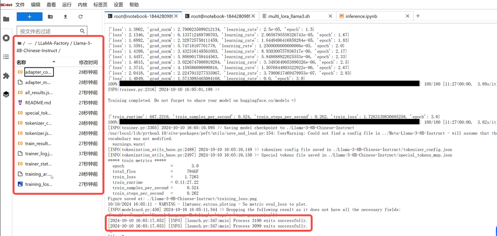Viewport: 497px width, 236px height.
Task: Open the 内核 menu
Action: pyautogui.click(x=82, y=5)
